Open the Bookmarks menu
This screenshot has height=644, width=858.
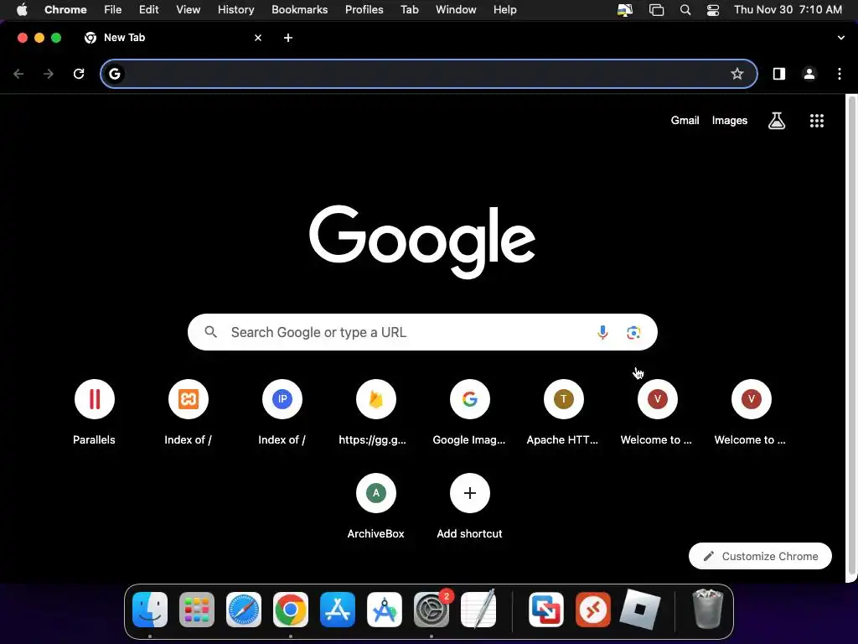click(x=300, y=10)
